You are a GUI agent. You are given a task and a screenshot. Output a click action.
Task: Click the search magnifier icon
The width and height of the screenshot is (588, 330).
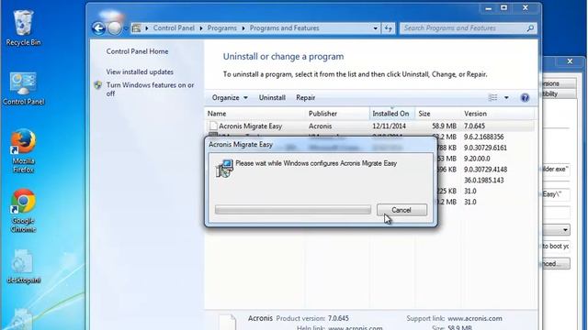[530, 28]
